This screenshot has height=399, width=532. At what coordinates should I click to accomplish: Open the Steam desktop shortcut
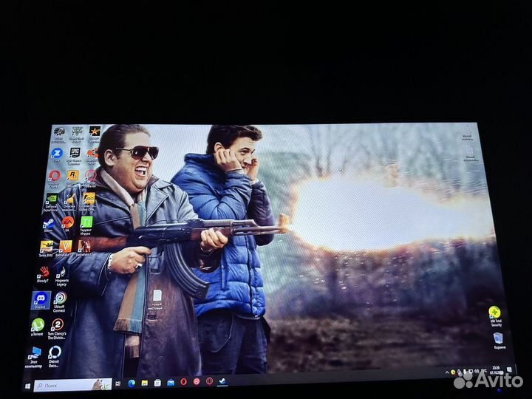[49, 225]
